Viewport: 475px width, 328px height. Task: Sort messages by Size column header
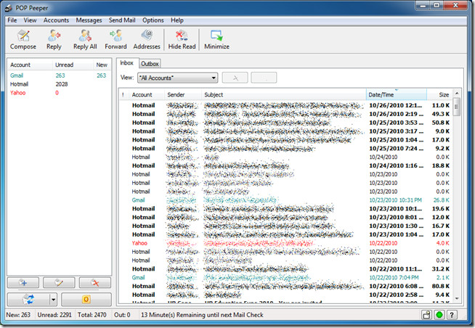pyautogui.click(x=439, y=95)
